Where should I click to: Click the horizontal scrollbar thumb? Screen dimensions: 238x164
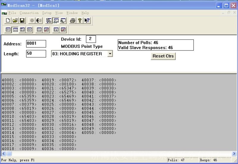(x=9, y=154)
